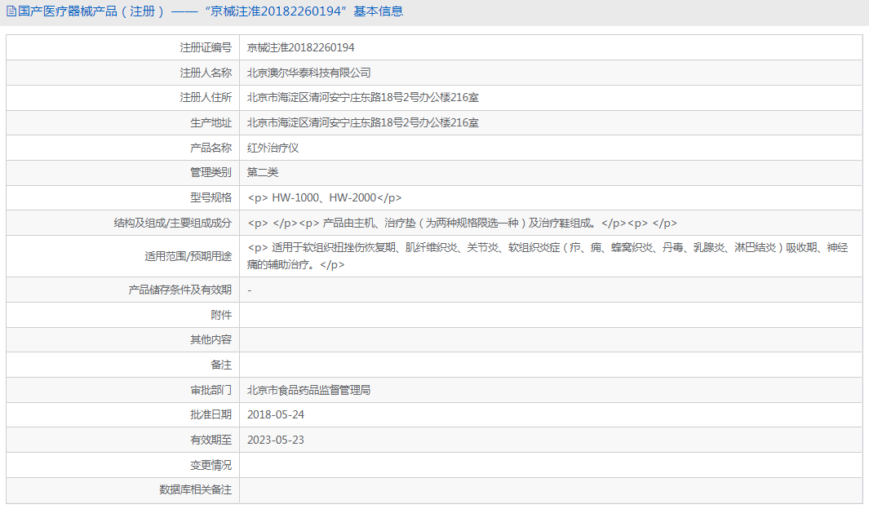Click the 结构及组成 composition description

[x=462, y=224]
